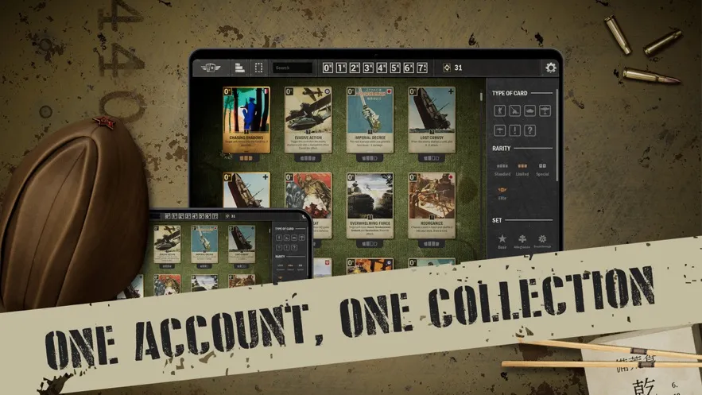This screenshot has height=395, width=702.
Task: Click the copies counter under Overwhelming Force
Action: pyautogui.click(x=370, y=244)
